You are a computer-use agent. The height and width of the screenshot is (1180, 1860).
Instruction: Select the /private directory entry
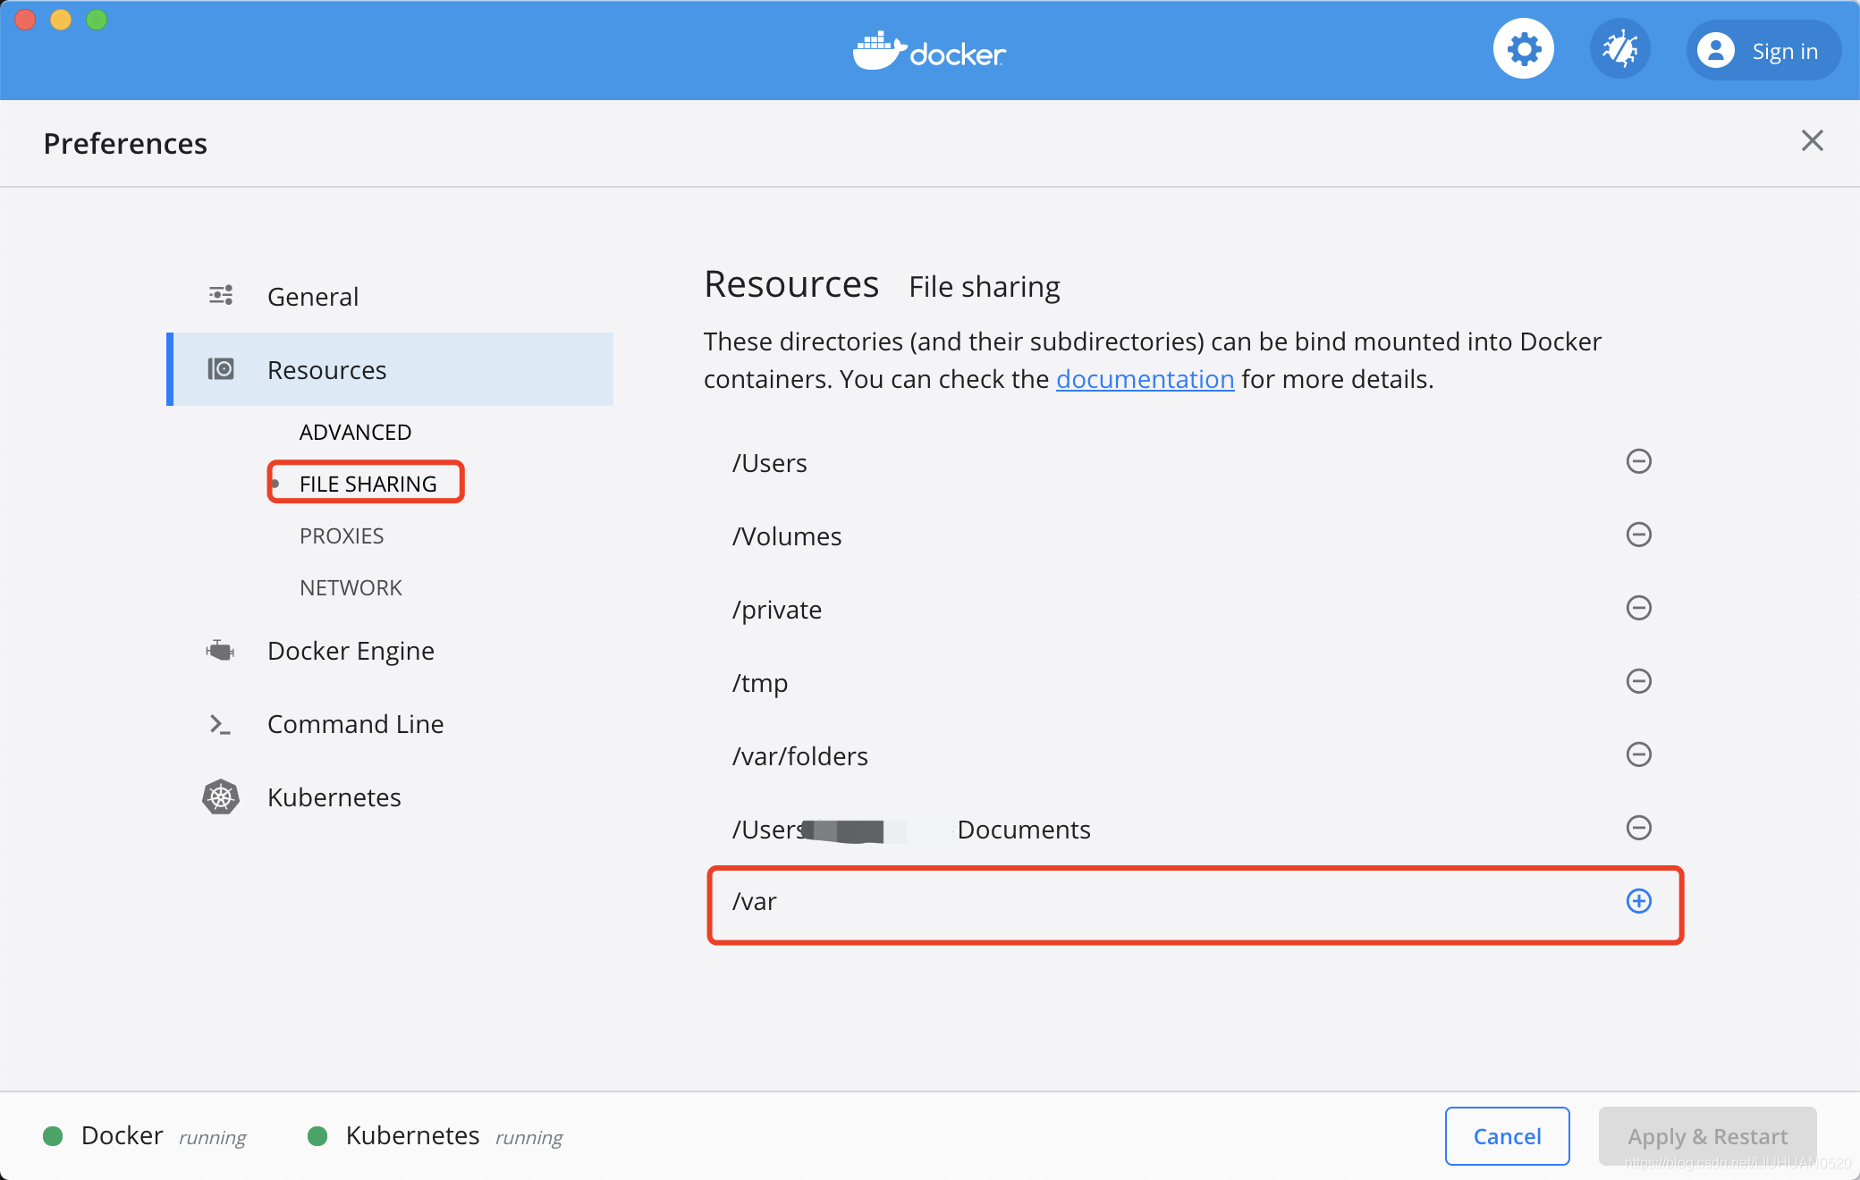pyautogui.click(x=777, y=610)
